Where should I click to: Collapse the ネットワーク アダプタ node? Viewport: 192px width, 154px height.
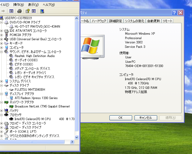click(x=1, y=102)
